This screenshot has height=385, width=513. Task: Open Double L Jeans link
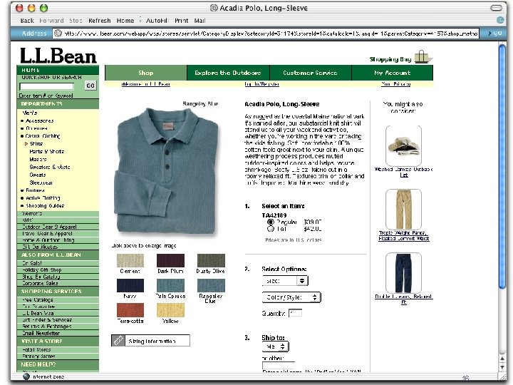(x=404, y=299)
